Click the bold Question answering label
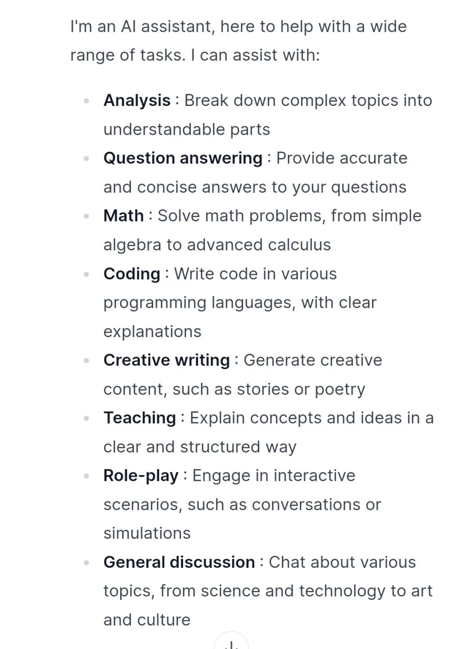Viewport: 462px width, 649px height. coord(183,158)
